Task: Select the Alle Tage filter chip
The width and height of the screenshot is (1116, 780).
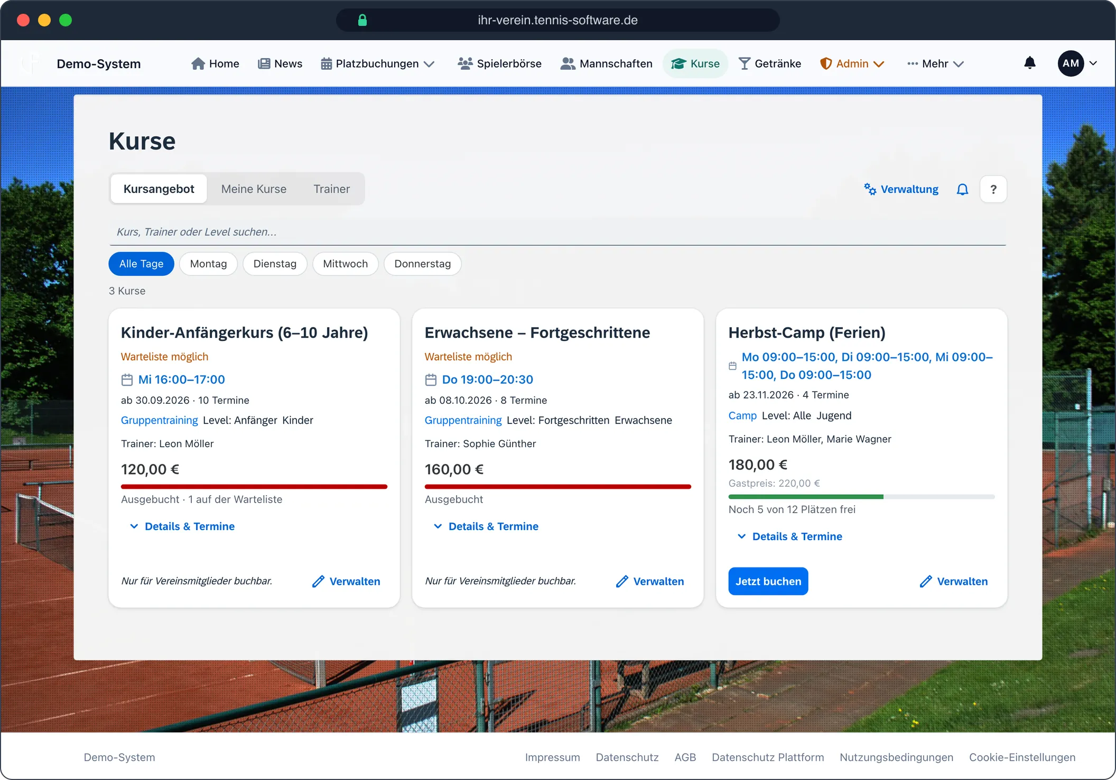Action: [141, 264]
